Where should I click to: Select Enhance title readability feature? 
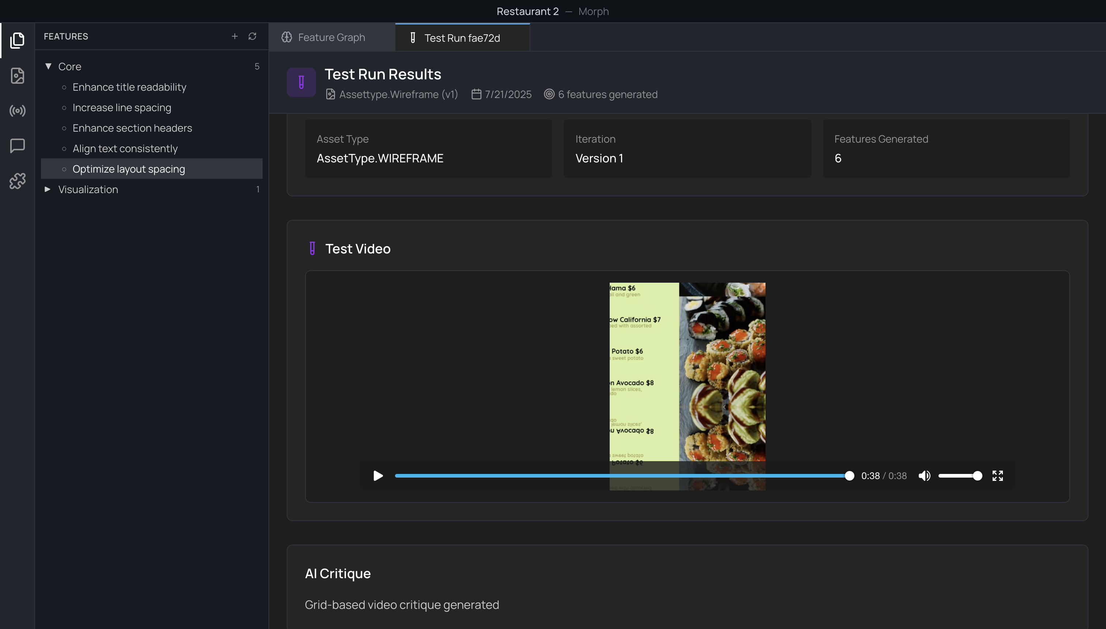click(129, 87)
